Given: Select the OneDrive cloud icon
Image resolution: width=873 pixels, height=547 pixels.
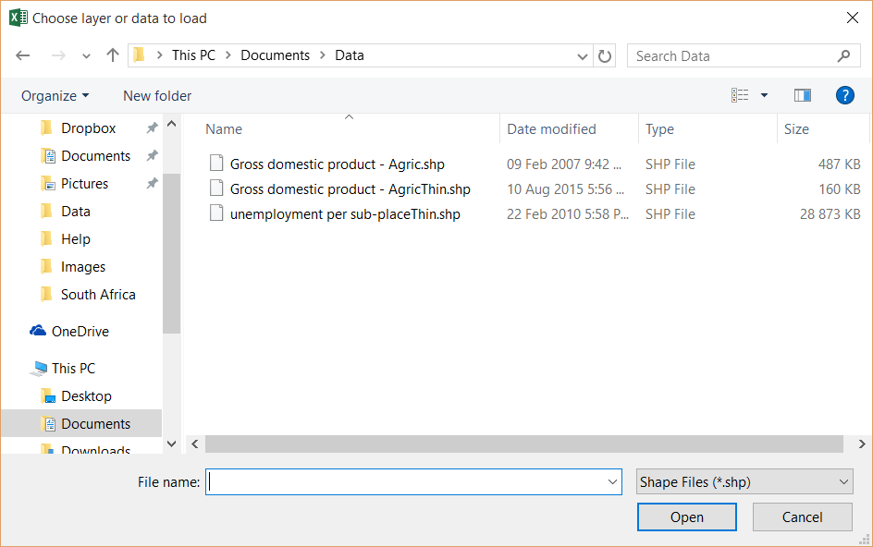Looking at the screenshot, I should pyautogui.click(x=38, y=332).
